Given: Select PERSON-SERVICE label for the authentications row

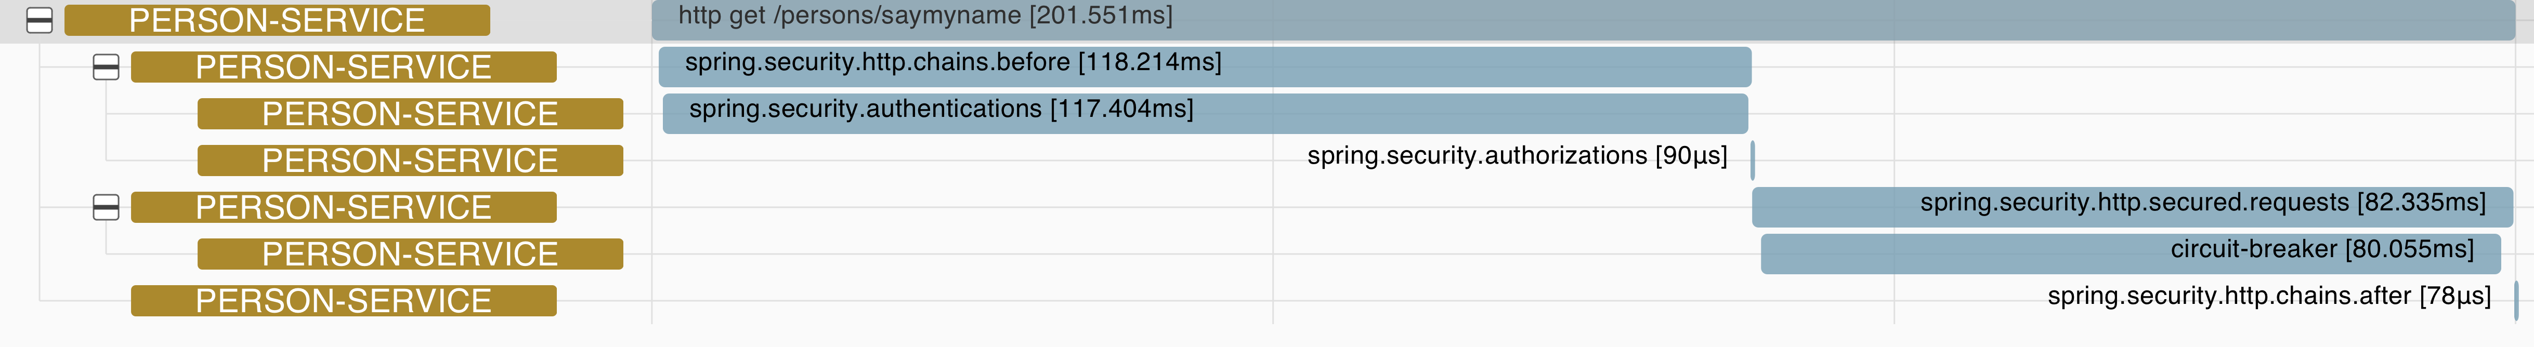Looking at the screenshot, I should click(x=410, y=114).
